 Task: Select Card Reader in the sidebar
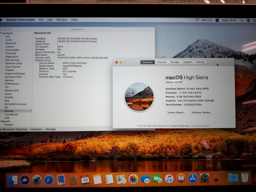click(x=12, y=50)
